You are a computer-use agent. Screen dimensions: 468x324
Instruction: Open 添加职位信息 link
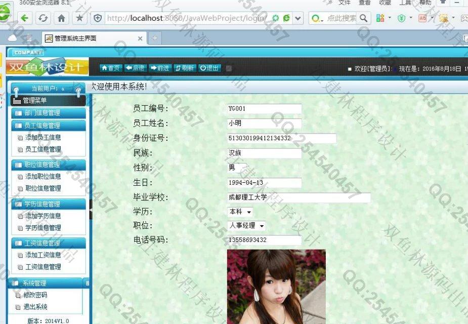tap(43, 177)
